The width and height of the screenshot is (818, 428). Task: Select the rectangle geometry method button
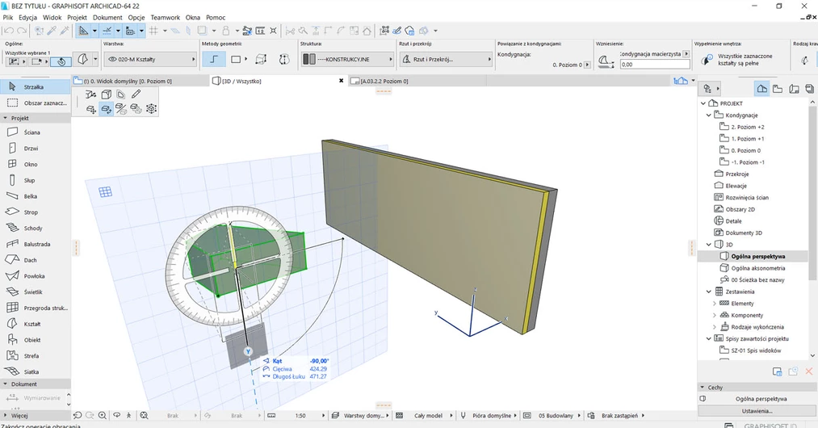(236, 59)
